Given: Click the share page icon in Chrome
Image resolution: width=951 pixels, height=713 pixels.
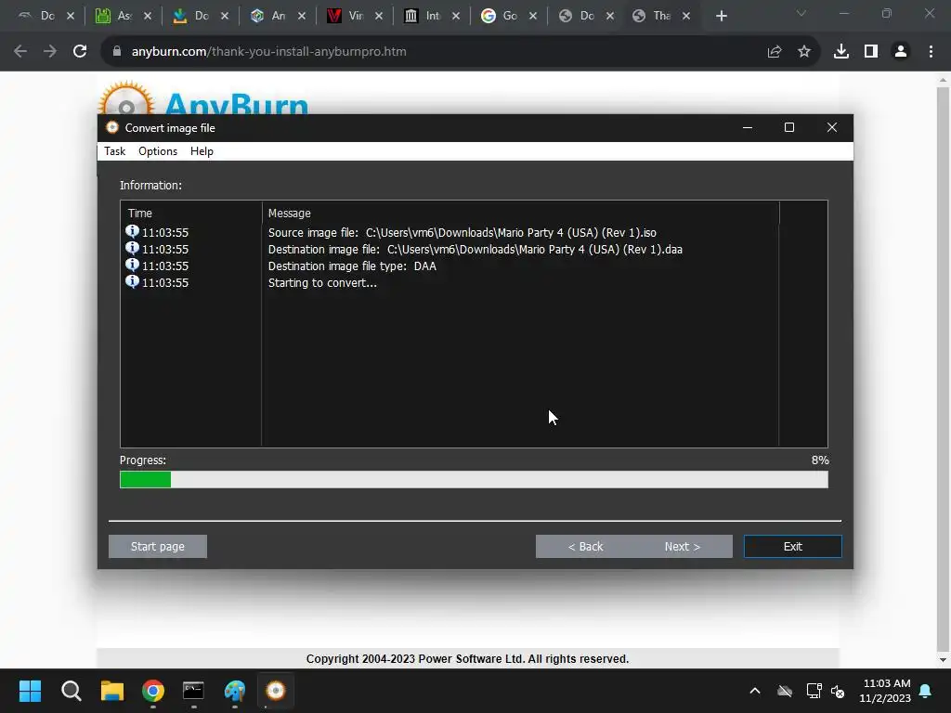Looking at the screenshot, I should point(775,52).
